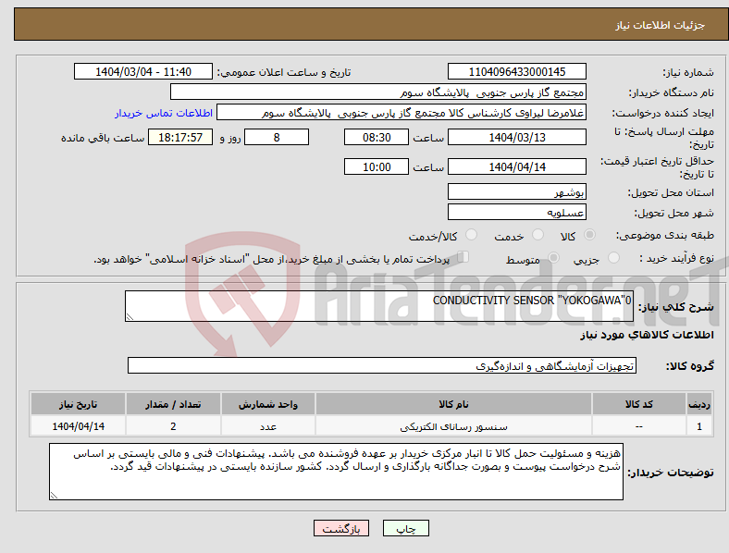
Task: Click the response deadline time 08:30
Action: tap(377, 137)
